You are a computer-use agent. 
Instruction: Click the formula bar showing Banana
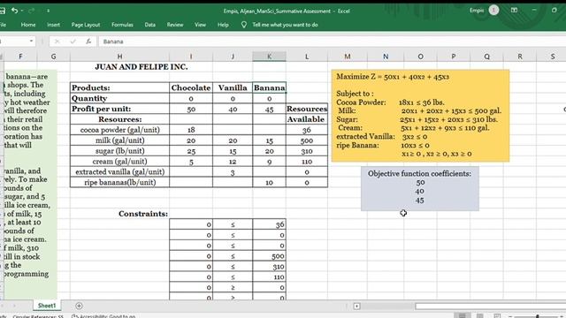point(333,42)
